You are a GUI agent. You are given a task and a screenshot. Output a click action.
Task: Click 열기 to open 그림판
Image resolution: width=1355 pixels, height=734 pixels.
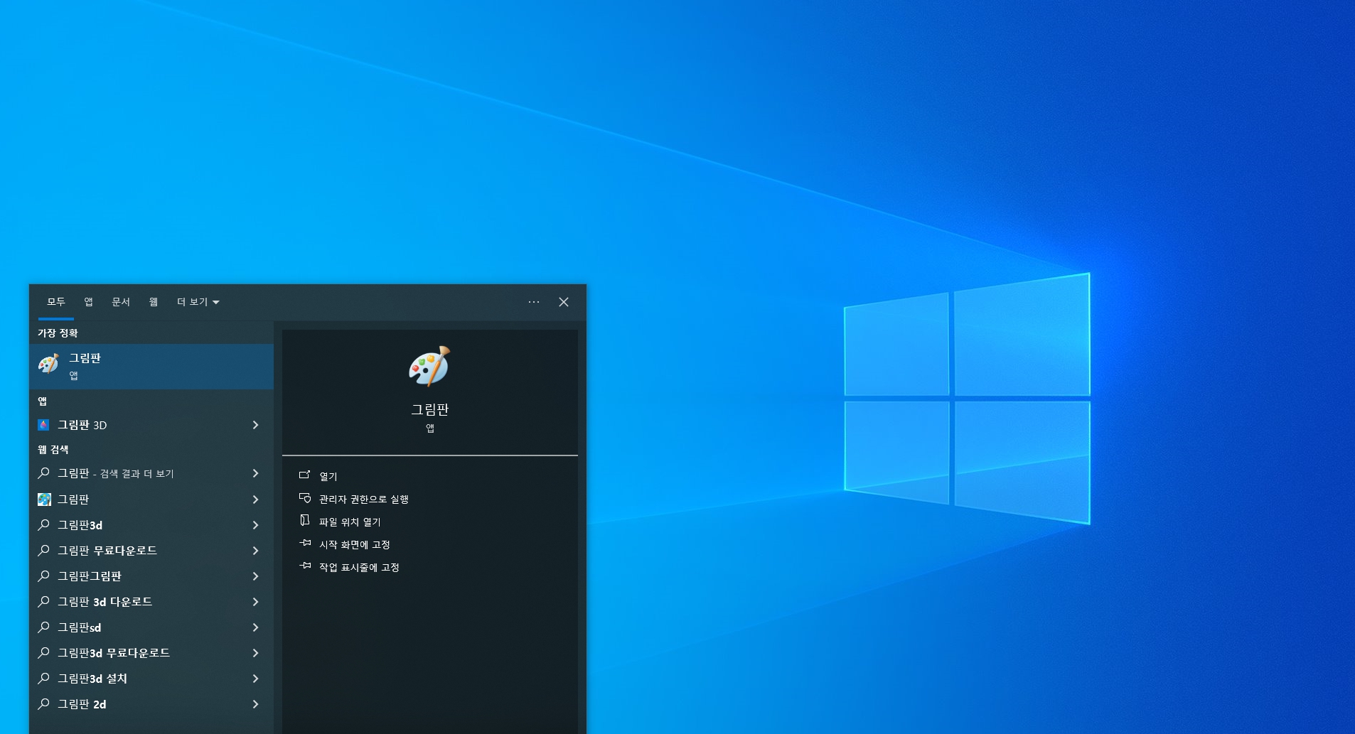click(328, 476)
